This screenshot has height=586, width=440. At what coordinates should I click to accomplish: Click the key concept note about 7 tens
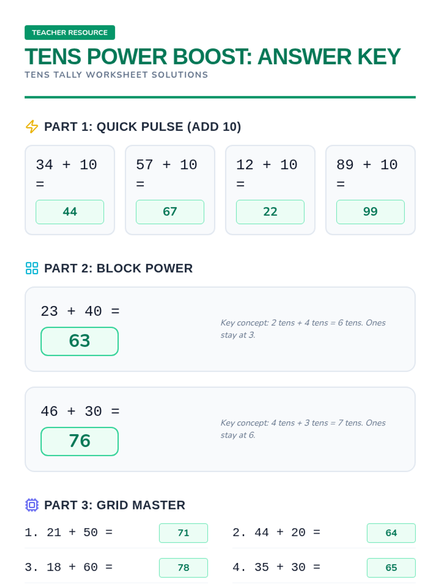tap(303, 429)
